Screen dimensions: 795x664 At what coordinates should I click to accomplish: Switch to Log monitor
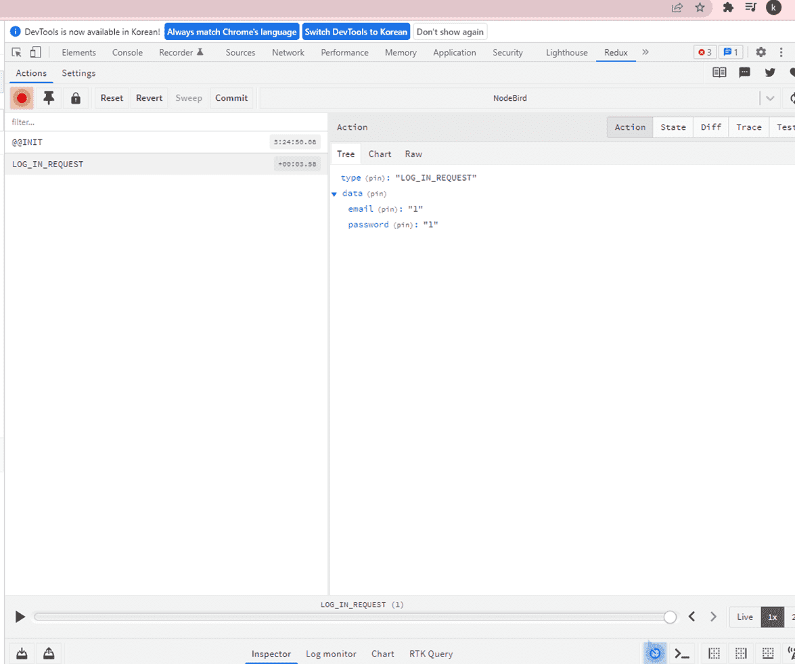click(x=331, y=654)
